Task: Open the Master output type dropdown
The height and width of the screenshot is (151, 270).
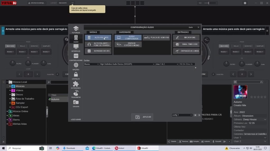Action: click(x=91, y=64)
